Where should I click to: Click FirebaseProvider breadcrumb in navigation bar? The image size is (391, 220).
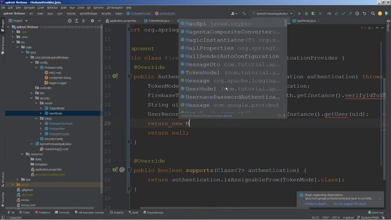point(139,13)
